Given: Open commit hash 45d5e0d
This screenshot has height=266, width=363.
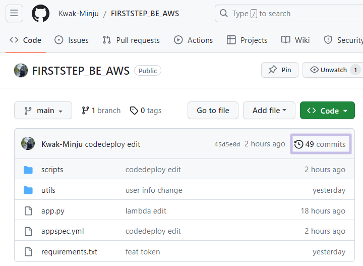Looking at the screenshot, I should (227, 144).
